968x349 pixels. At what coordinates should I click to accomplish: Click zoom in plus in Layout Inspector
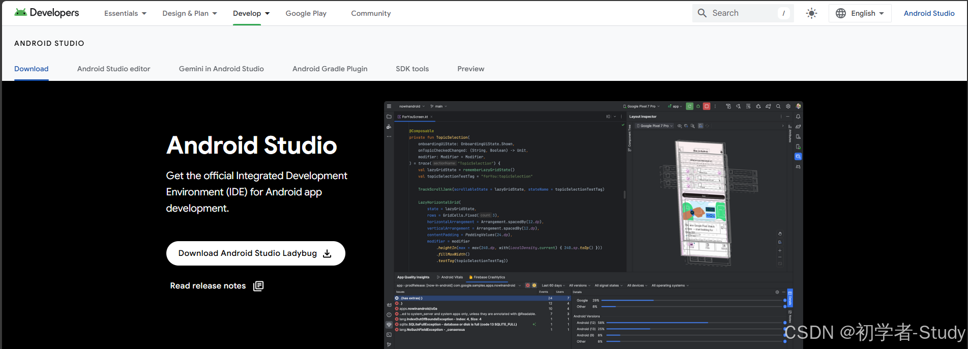780,250
